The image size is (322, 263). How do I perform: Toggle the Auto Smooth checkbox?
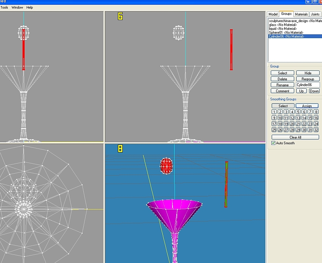click(x=274, y=143)
